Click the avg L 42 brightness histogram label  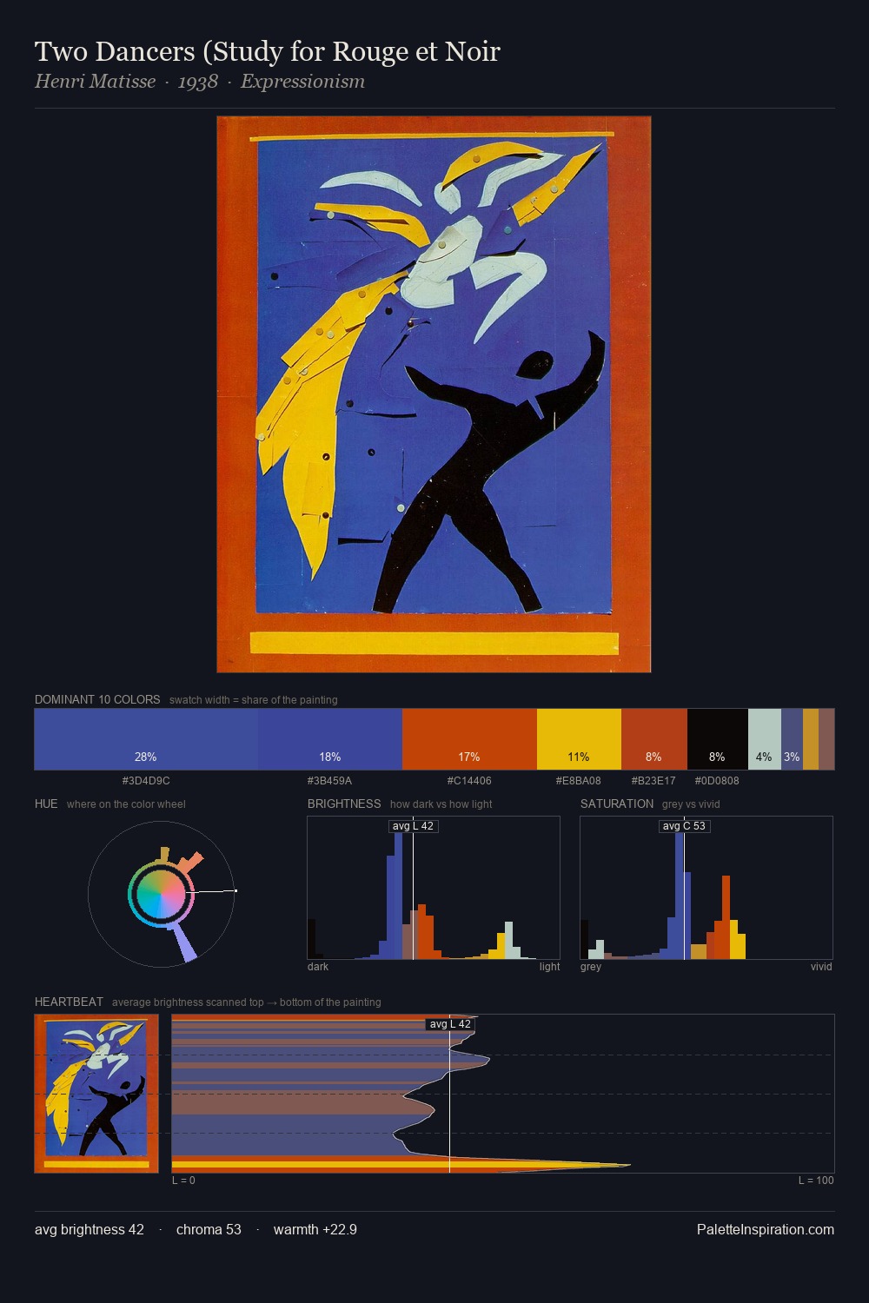(x=413, y=826)
